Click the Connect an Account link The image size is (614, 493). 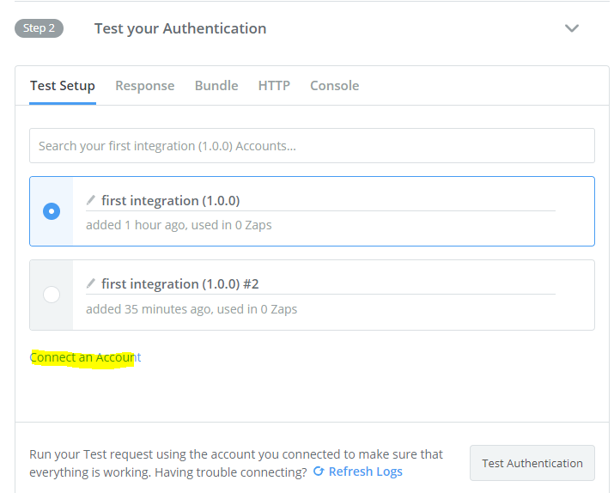[x=85, y=357]
